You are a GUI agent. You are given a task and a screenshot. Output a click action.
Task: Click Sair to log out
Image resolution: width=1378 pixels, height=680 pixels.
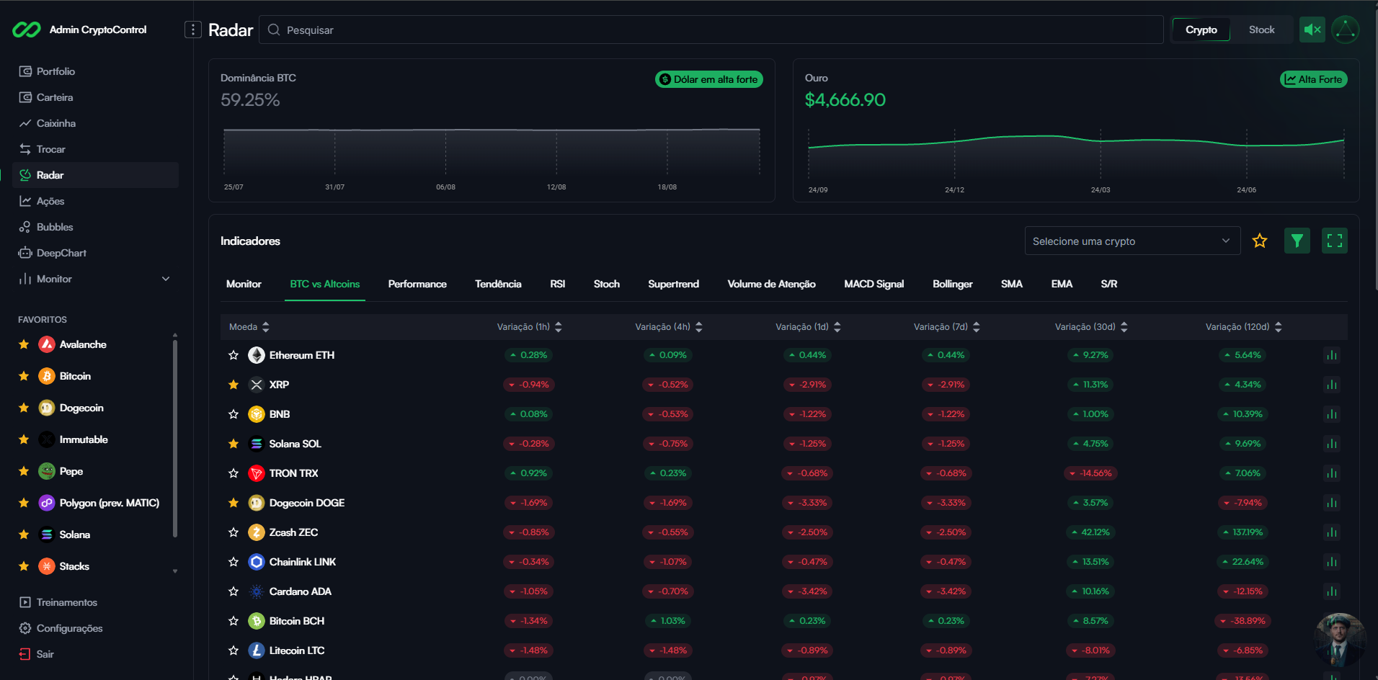(x=95, y=654)
